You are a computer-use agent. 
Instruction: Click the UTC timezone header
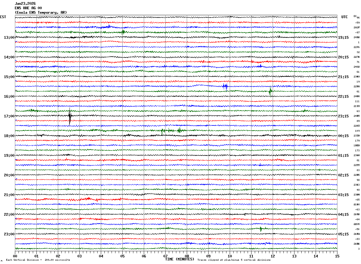[x=345, y=17]
